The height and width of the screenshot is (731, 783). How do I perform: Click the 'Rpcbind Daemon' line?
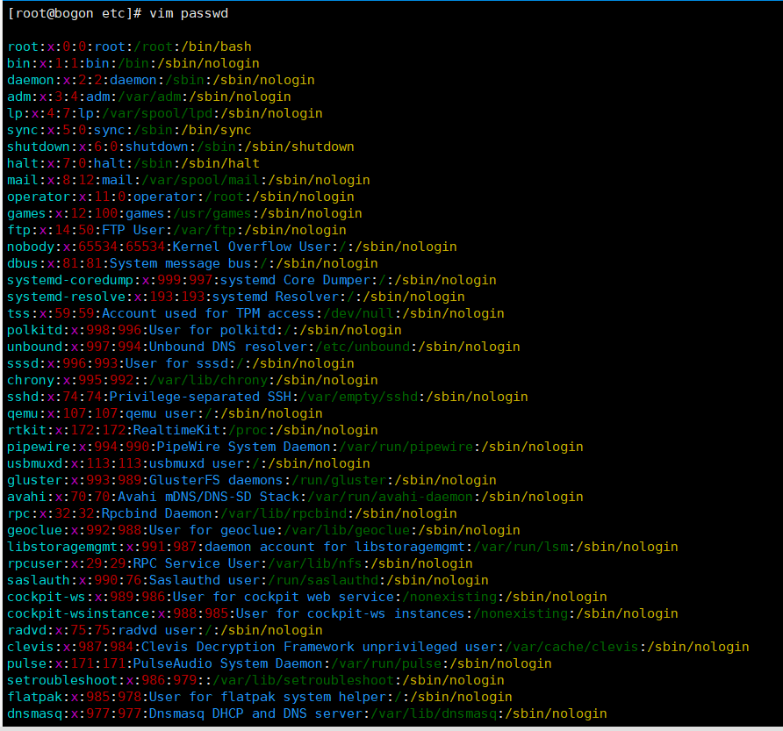[x=233, y=513]
